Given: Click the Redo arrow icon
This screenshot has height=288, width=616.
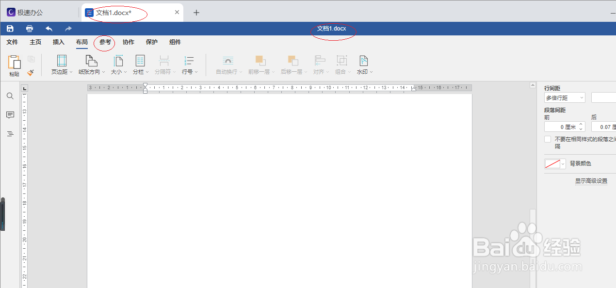Looking at the screenshot, I should pyautogui.click(x=67, y=28).
